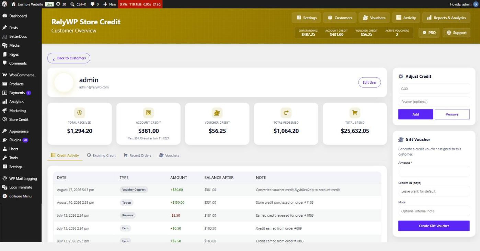Switch to the Vouchers tab below stats
This screenshot has height=251, width=480.
coord(169,156)
